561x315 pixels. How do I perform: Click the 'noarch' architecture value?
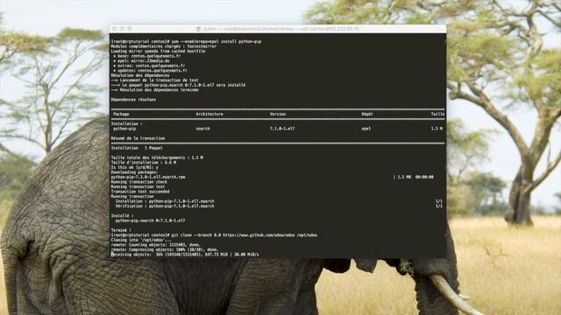point(202,129)
